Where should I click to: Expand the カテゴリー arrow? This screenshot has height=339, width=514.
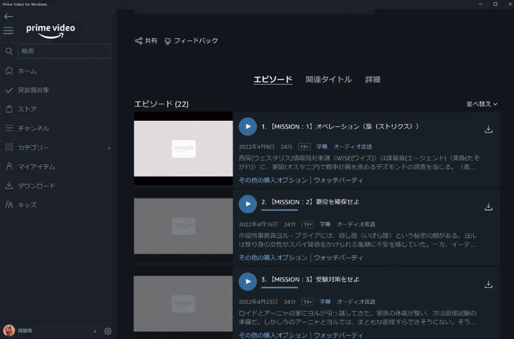pyautogui.click(x=109, y=148)
